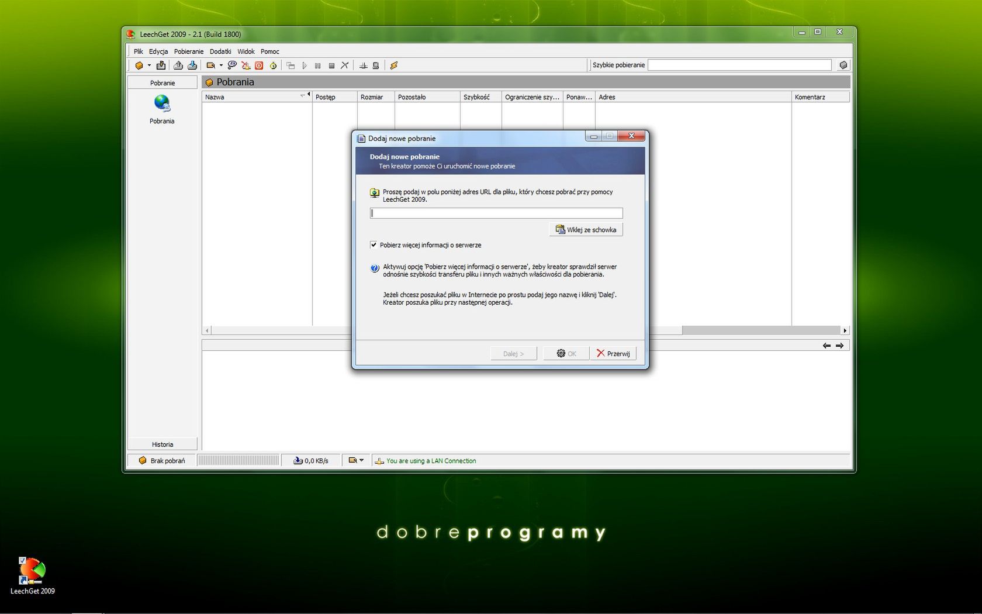Click the LAN connection status icon
982x614 pixels.
point(379,461)
